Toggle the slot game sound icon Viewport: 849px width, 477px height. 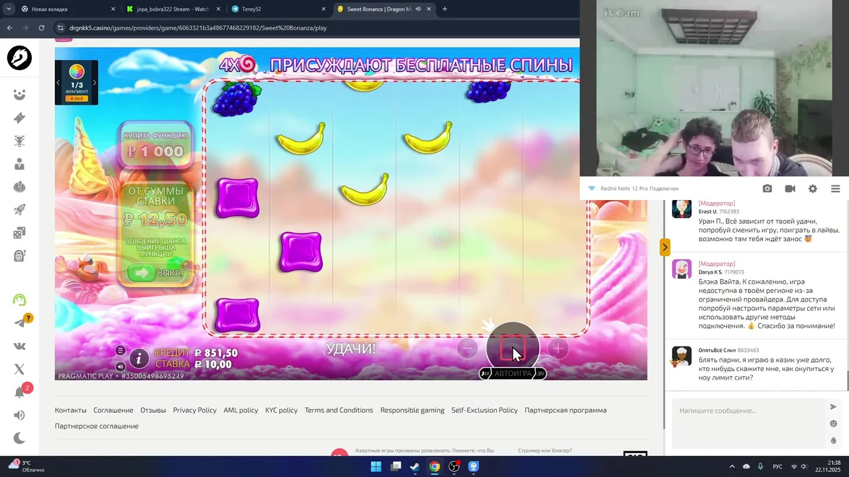120,366
